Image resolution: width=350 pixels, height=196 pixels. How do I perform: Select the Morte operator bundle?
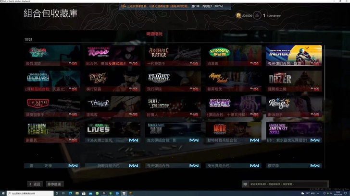[234, 132]
